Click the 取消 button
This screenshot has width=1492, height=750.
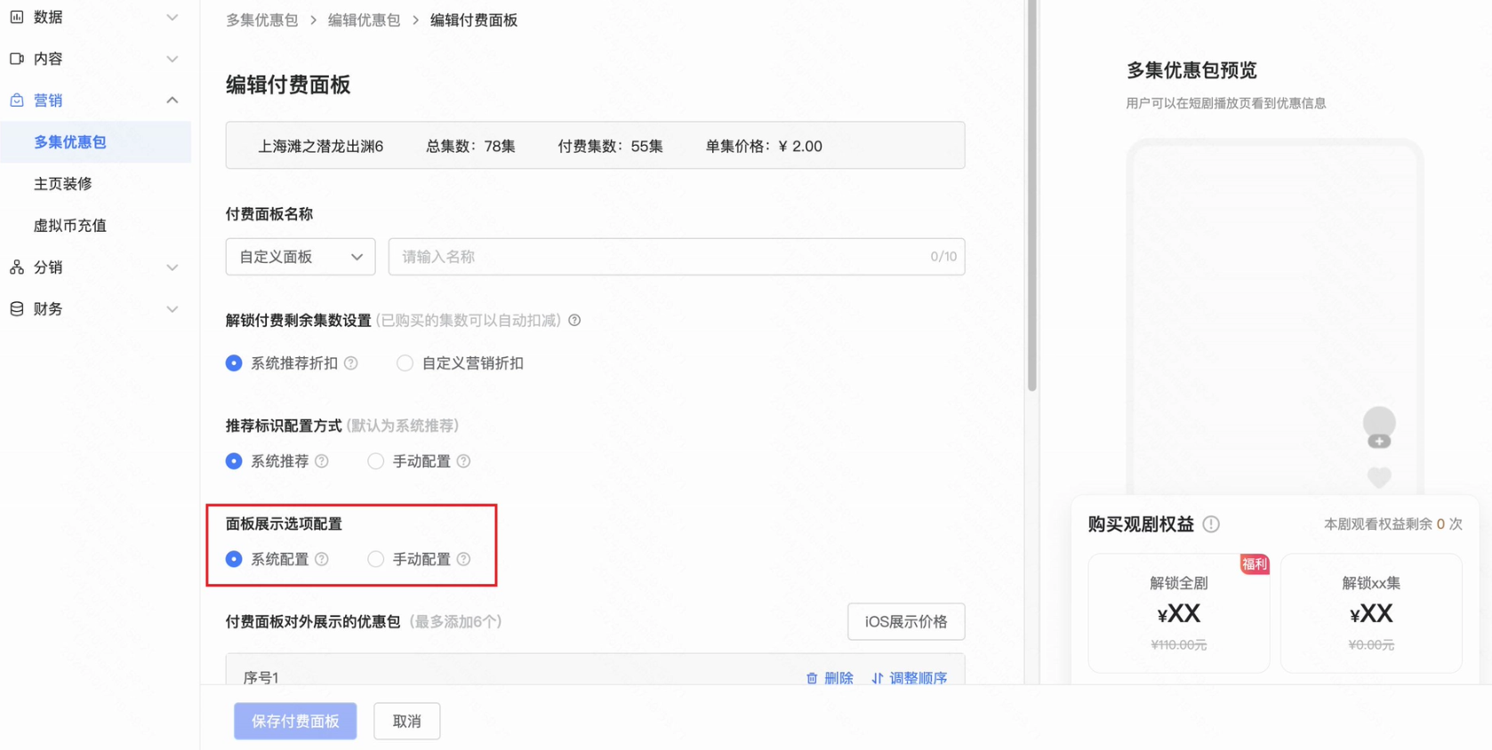tap(407, 722)
